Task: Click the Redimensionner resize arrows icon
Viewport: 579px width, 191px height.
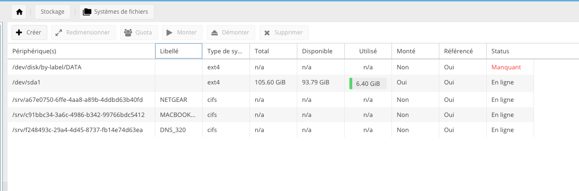Action: coord(59,33)
